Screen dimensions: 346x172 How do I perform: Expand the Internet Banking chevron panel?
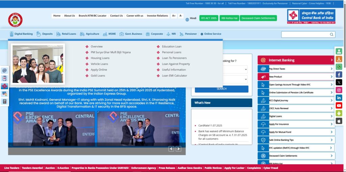point(331,60)
